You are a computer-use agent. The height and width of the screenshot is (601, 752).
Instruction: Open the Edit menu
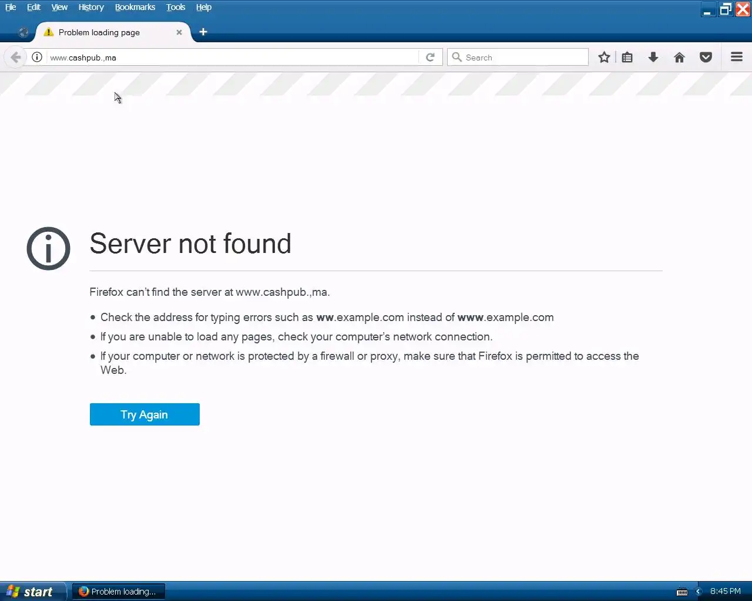33,7
